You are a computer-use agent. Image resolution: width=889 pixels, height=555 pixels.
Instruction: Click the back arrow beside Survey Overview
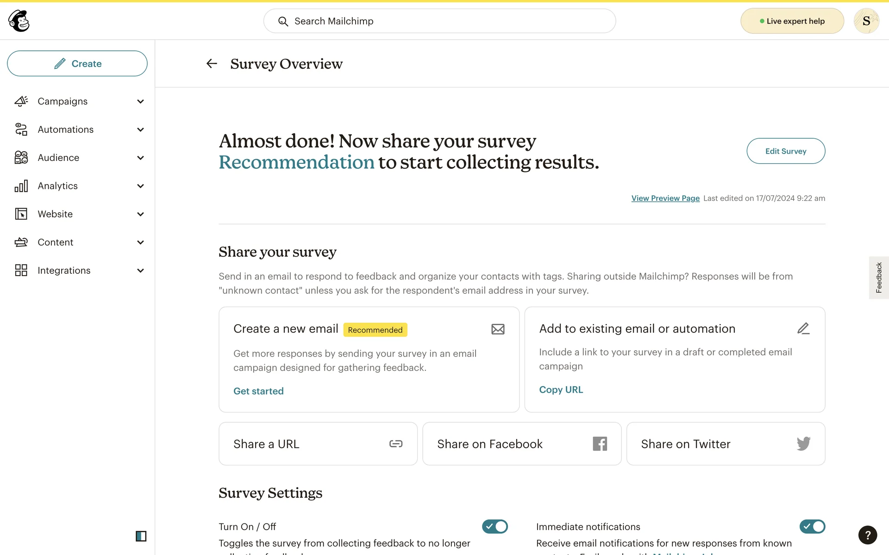pyautogui.click(x=212, y=63)
